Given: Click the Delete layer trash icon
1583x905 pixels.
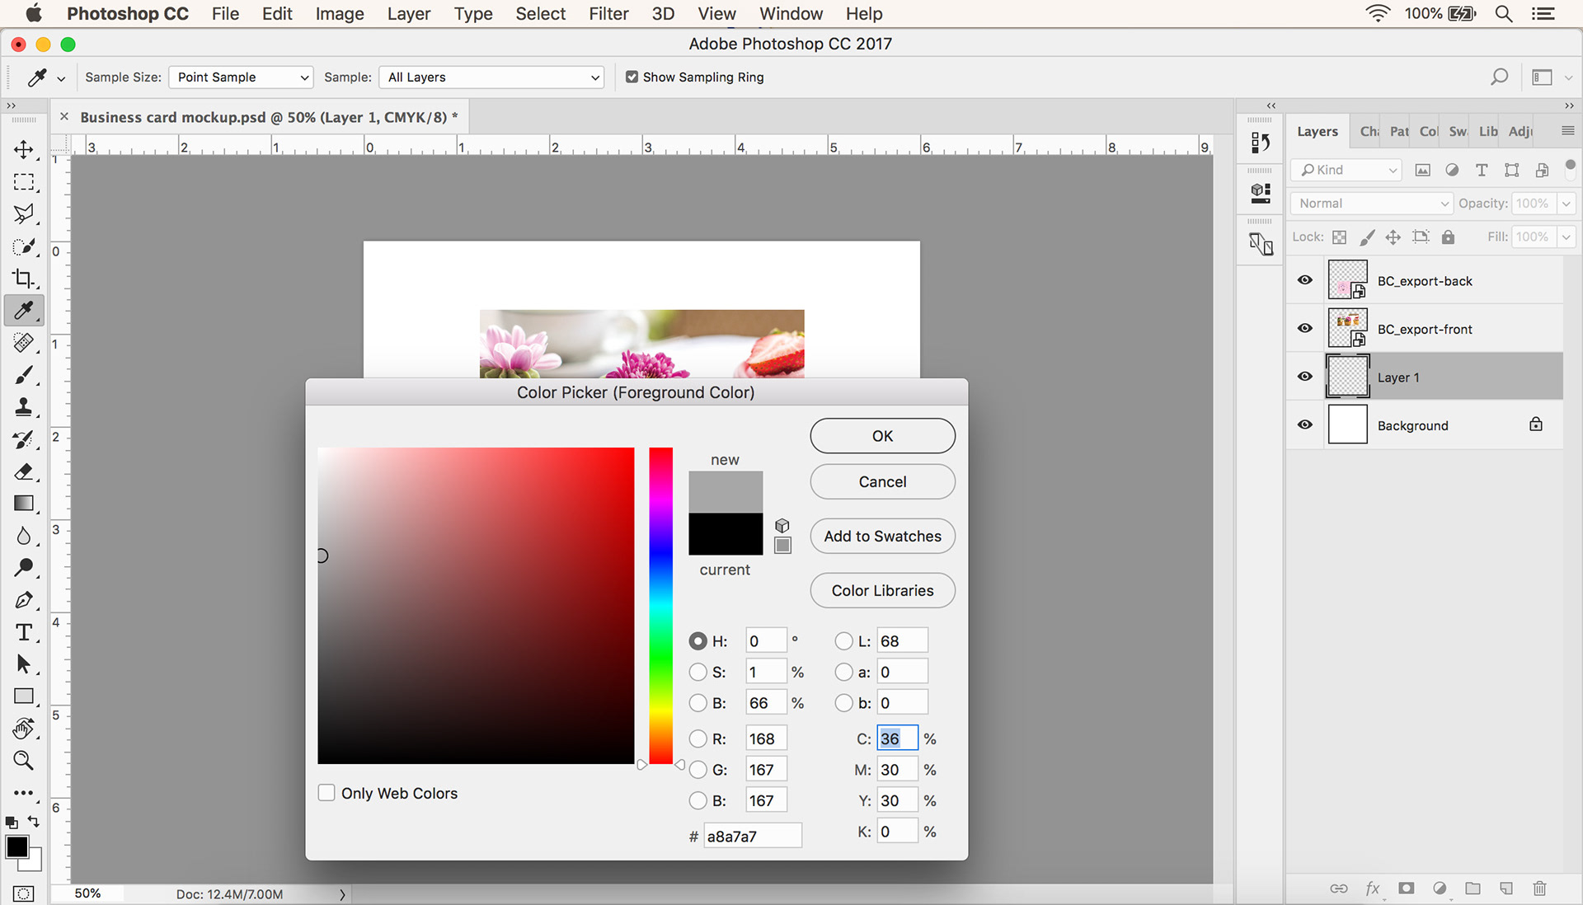Looking at the screenshot, I should 1539,889.
